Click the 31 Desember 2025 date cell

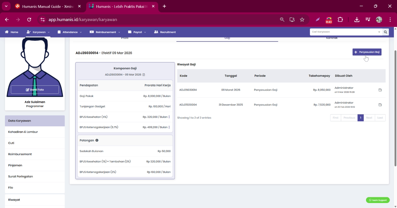pos(231,105)
